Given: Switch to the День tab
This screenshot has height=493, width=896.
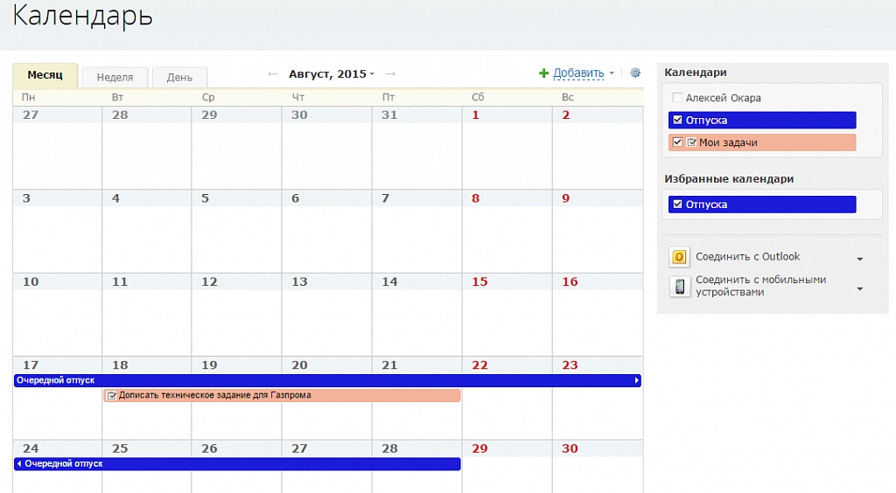Looking at the screenshot, I should click(x=179, y=77).
